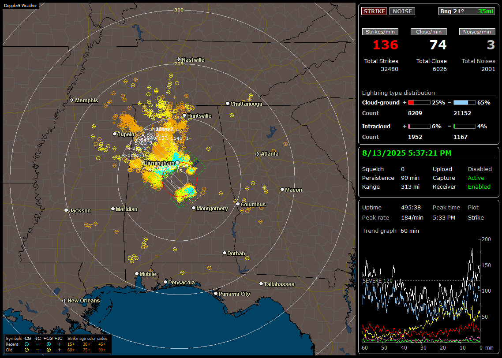Select the Jackson city marker dot
The height and width of the screenshot is (358, 502).
click(66, 210)
